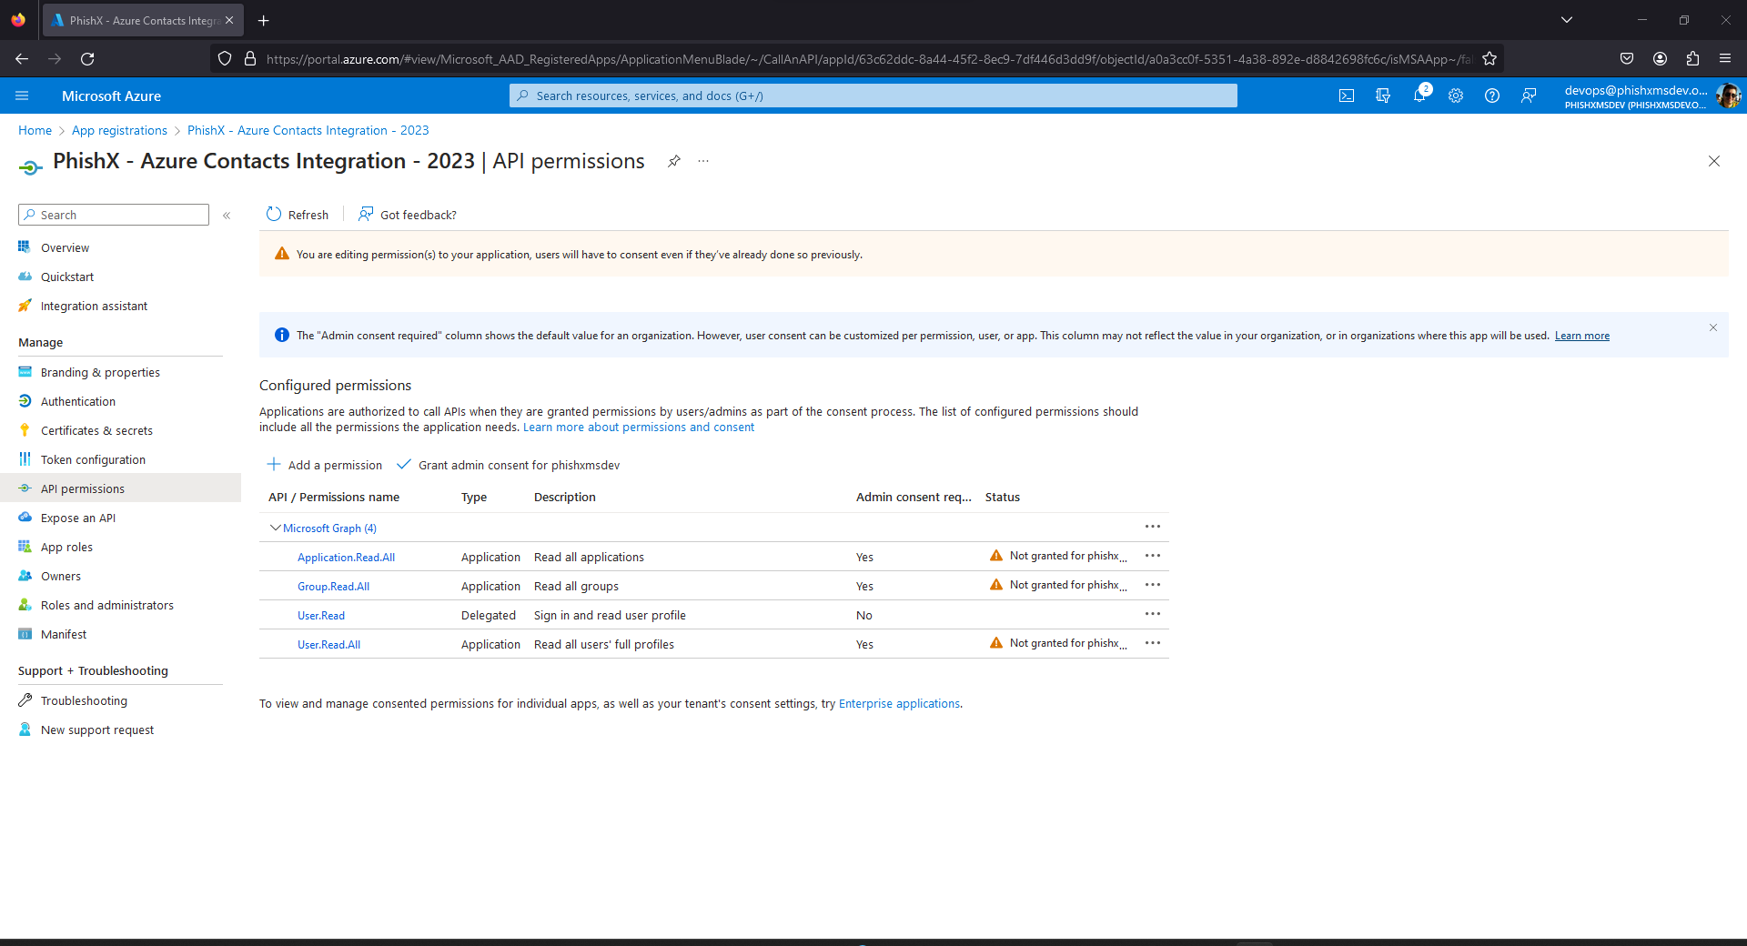The image size is (1747, 946).
Task: Open Expose an API
Action: (x=78, y=518)
